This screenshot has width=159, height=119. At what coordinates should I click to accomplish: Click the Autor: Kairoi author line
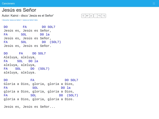28,16
